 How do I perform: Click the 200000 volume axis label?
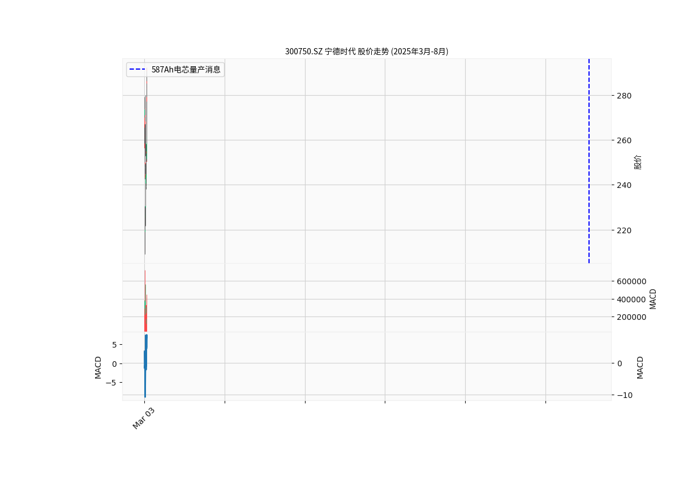(631, 317)
